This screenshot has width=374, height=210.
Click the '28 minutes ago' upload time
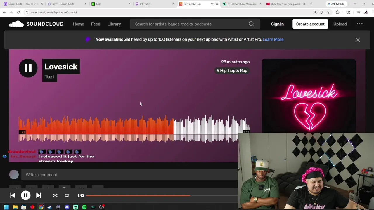click(235, 62)
